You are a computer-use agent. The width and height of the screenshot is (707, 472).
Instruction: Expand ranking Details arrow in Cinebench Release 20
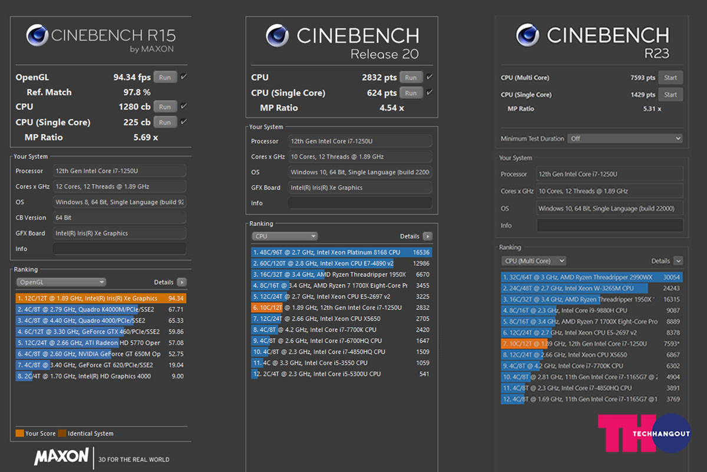coord(427,236)
